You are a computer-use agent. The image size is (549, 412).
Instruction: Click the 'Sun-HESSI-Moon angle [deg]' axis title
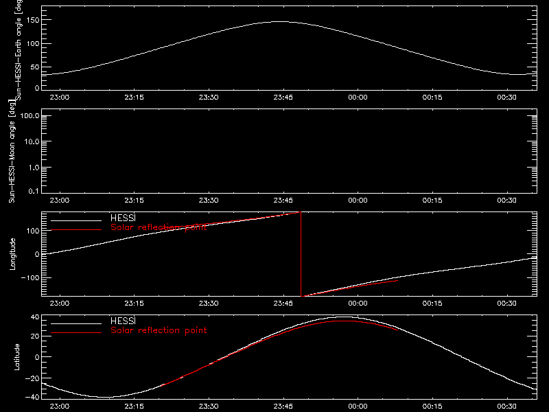12,151
